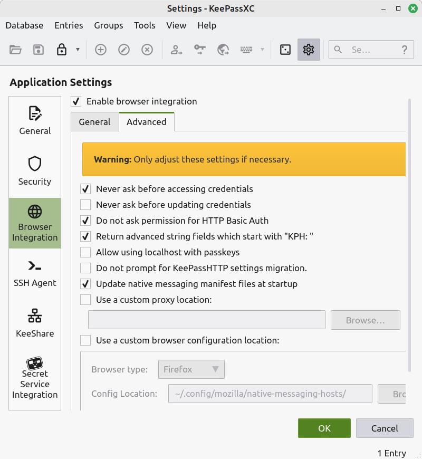The width and height of the screenshot is (422, 459).
Task: Click the Copy password key icon
Action: (x=199, y=50)
